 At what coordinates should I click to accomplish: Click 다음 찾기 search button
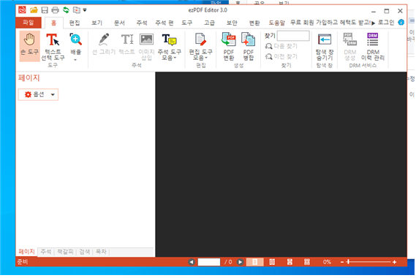[281, 47]
